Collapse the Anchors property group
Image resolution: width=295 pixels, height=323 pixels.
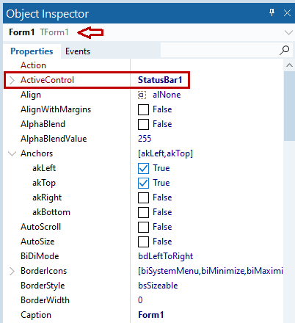[12, 153]
